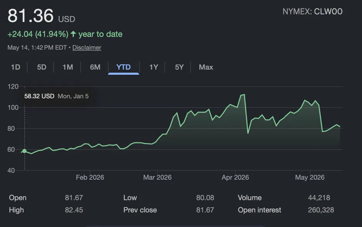Viewport: 362px width, 227px height.
Task: Click the USD currency label beside price
Action: 67,19
